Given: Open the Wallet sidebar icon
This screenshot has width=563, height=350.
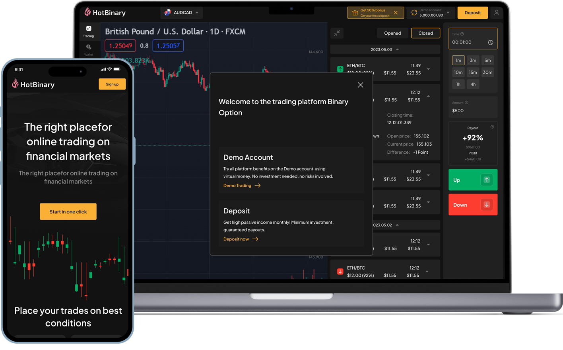Looking at the screenshot, I should 89,49.
